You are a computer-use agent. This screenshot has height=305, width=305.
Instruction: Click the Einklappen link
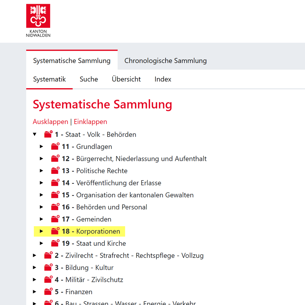tap(90, 121)
